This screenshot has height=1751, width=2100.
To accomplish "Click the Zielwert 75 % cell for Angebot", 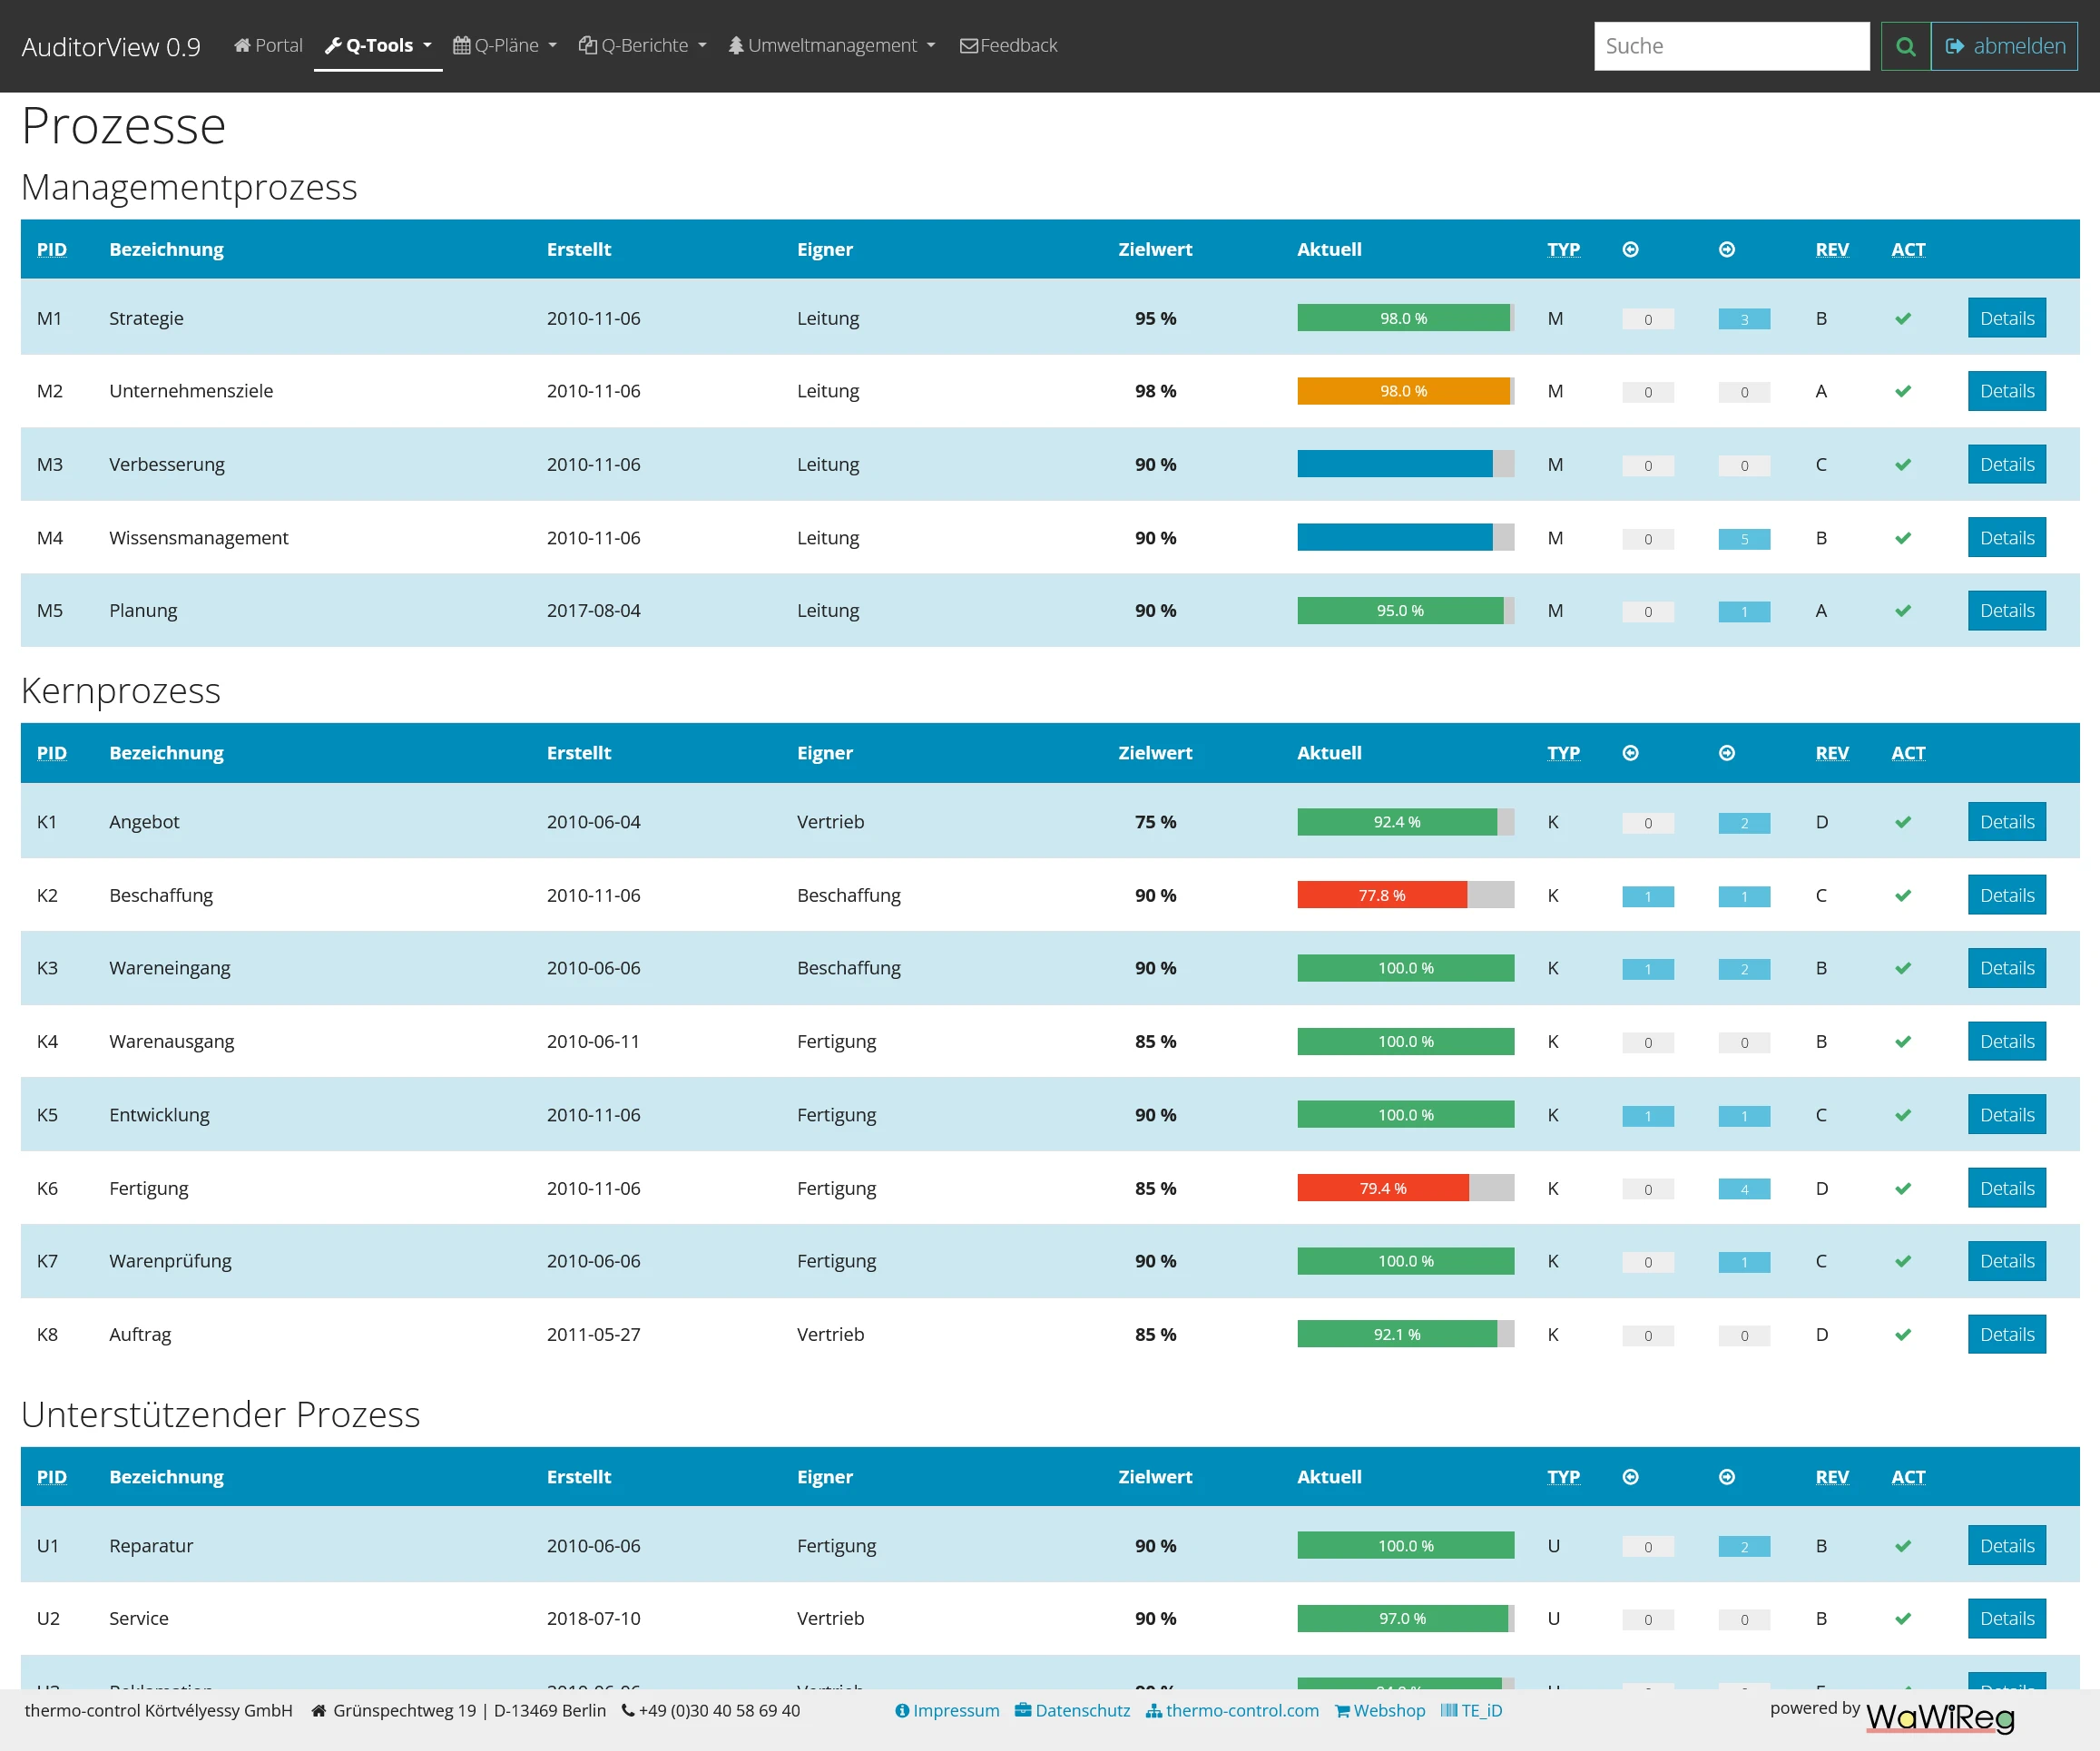I will click(1155, 822).
